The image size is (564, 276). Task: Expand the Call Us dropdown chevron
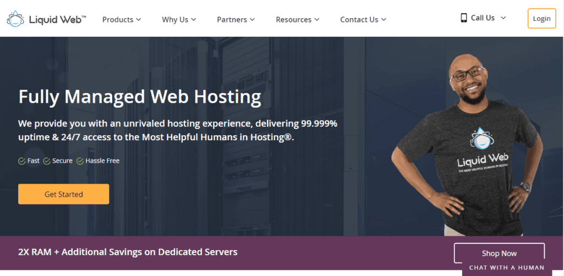pyautogui.click(x=503, y=18)
